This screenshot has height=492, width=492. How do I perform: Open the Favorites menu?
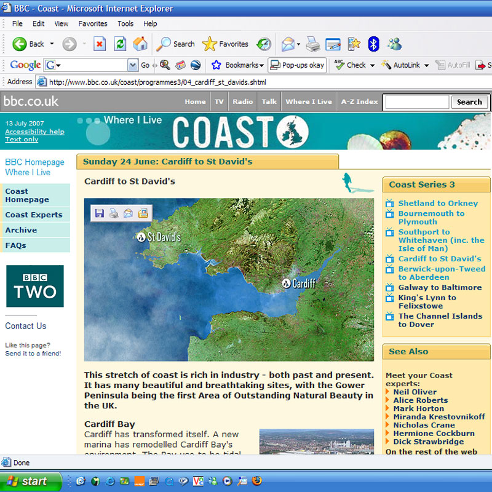point(92,23)
